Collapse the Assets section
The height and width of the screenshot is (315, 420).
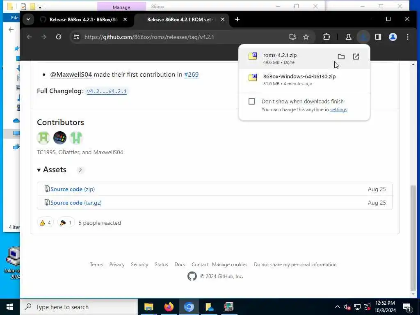click(52, 170)
